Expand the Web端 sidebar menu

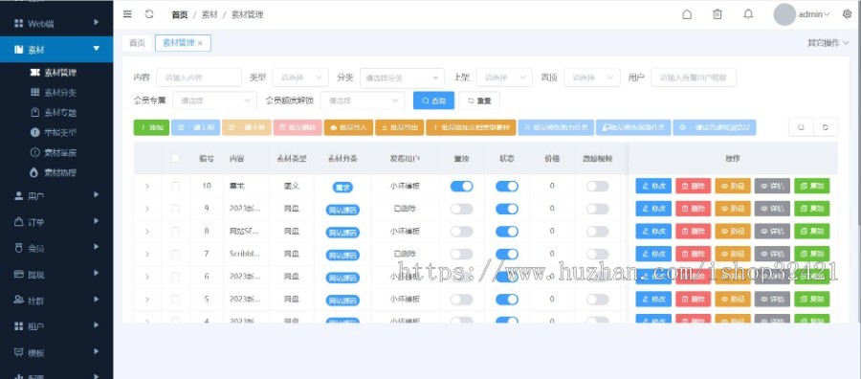coord(56,23)
